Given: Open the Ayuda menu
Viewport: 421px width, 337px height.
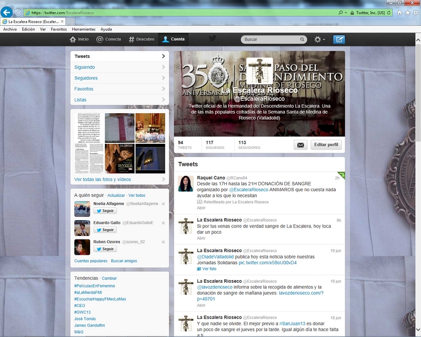Looking at the screenshot, I should point(106,29).
